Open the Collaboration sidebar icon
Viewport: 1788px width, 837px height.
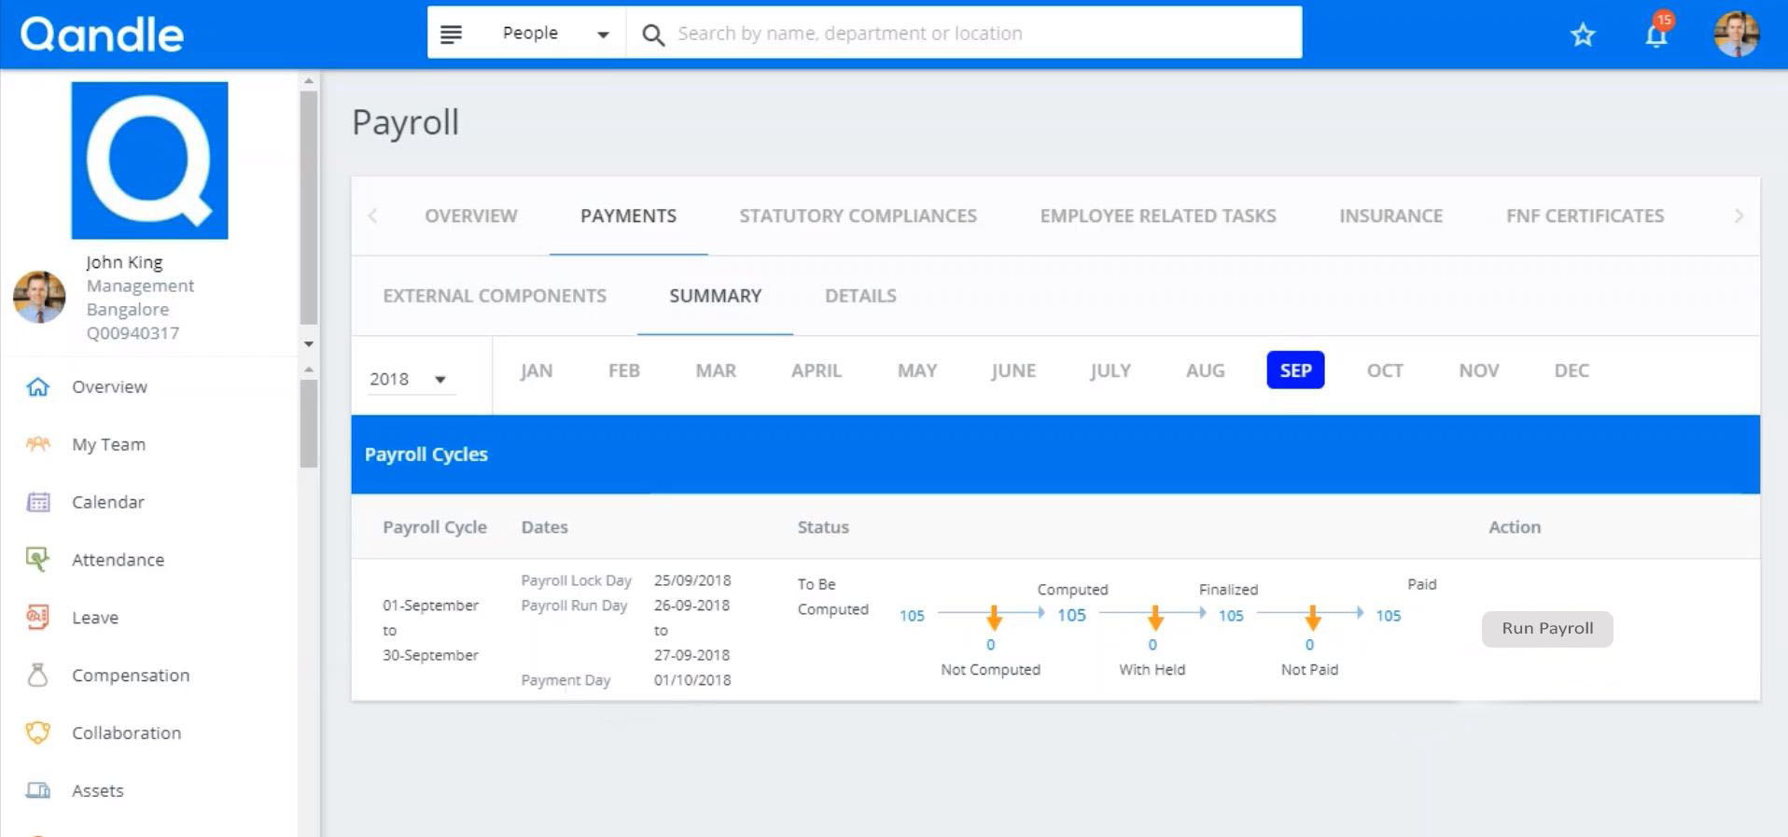(x=37, y=733)
